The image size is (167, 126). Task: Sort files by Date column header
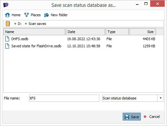click(x=85, y=32)
